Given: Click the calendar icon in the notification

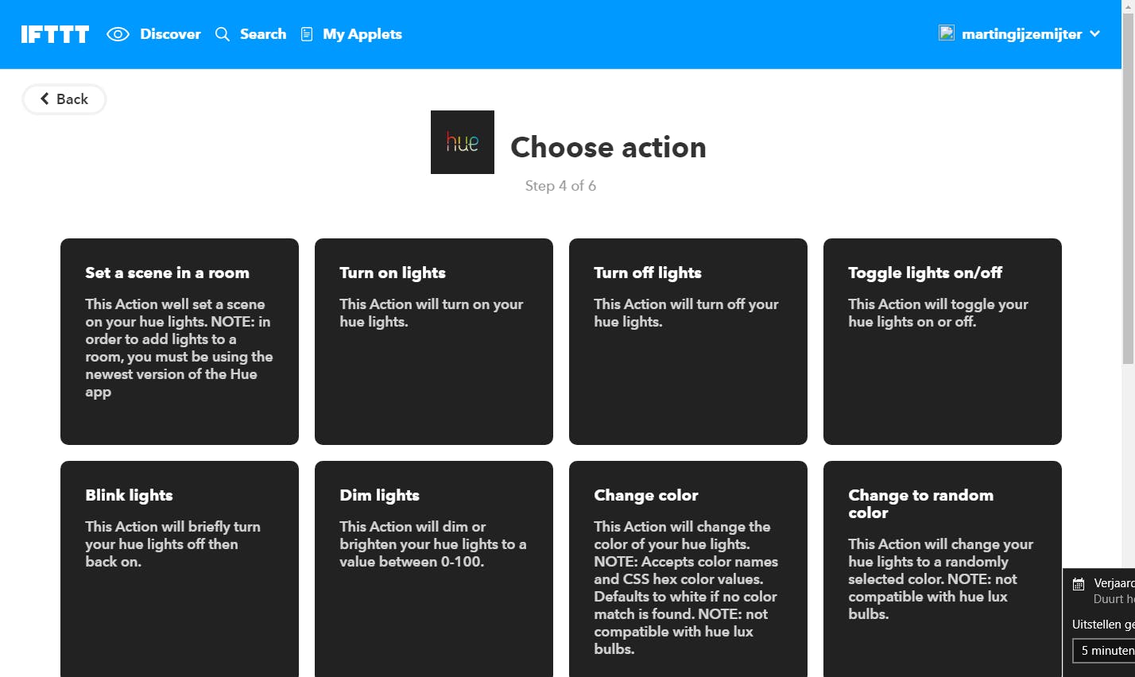Looking at the screenshot, I should pyautogui.click(x=1079, y=584).
